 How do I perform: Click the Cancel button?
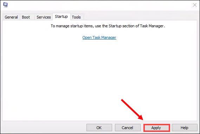tap(128, 128)
